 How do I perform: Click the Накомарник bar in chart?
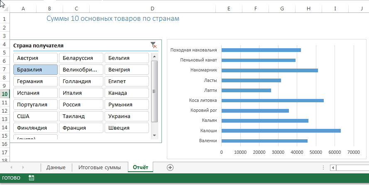[270, 70]
